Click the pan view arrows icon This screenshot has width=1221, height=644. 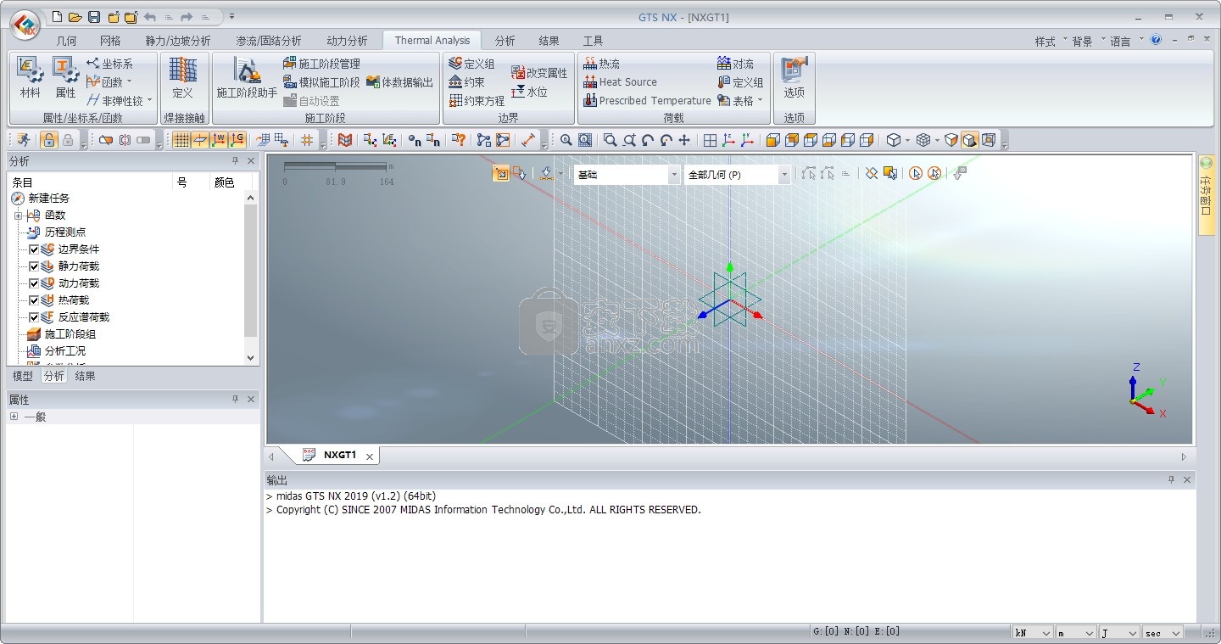684,140
